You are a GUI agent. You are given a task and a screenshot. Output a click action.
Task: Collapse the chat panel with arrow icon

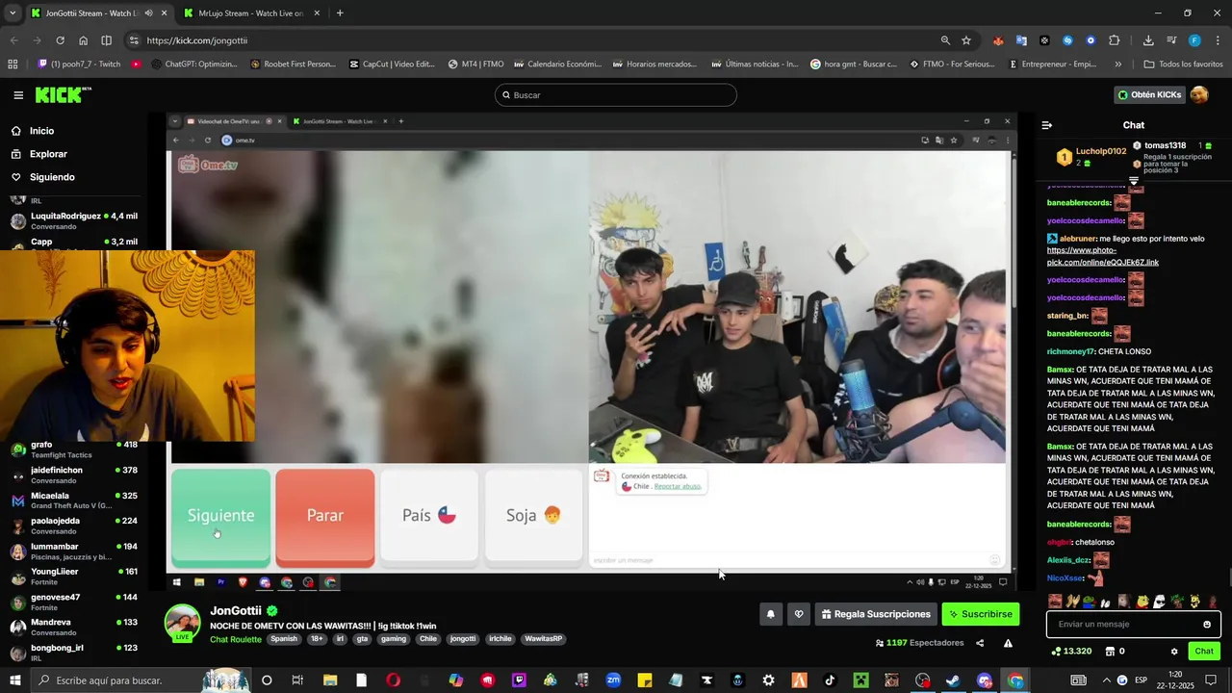[1047, 125]
